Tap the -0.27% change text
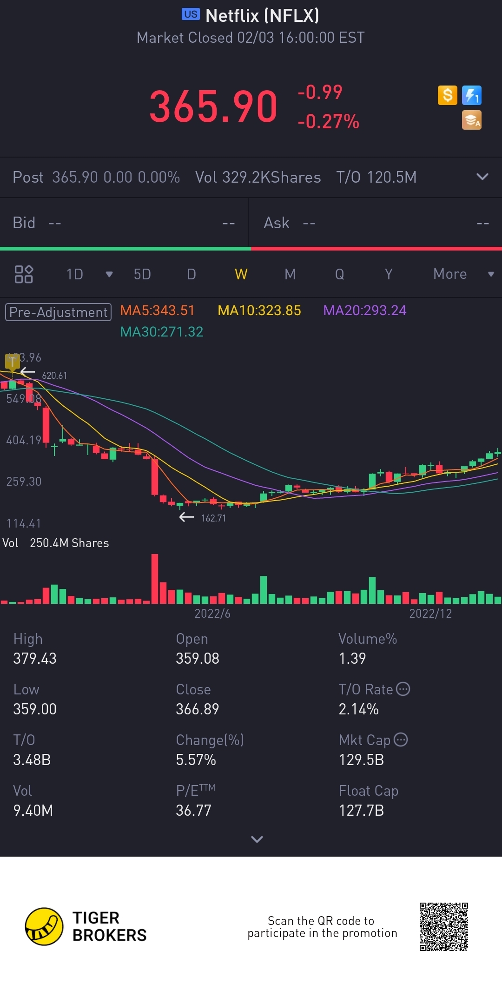This screenshot has width=502, height=997. 329,122
